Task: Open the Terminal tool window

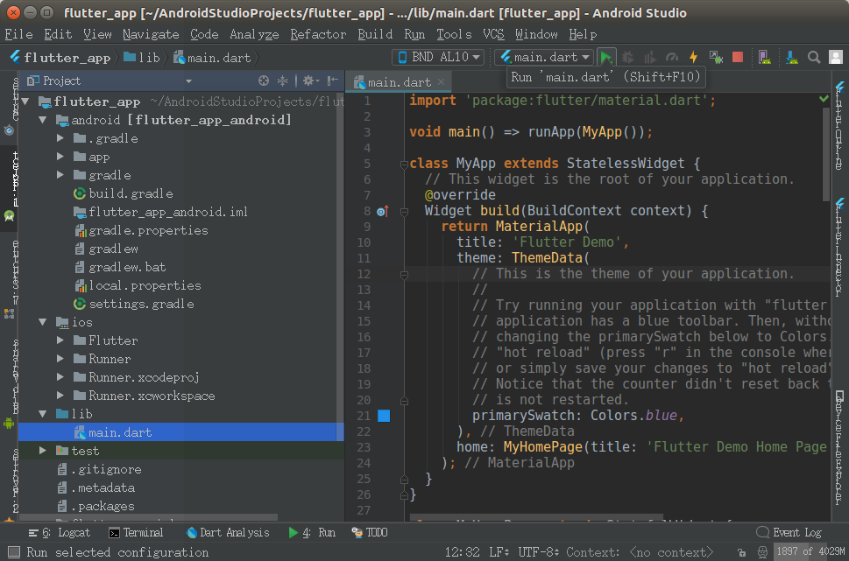Action: (141, 532)
